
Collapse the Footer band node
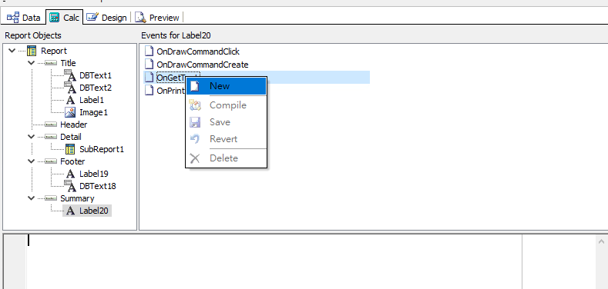coord(31,161)
